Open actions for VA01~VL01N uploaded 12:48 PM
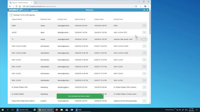Image resolution: width=200 pixels, height=112 pixels. point(144,74)
